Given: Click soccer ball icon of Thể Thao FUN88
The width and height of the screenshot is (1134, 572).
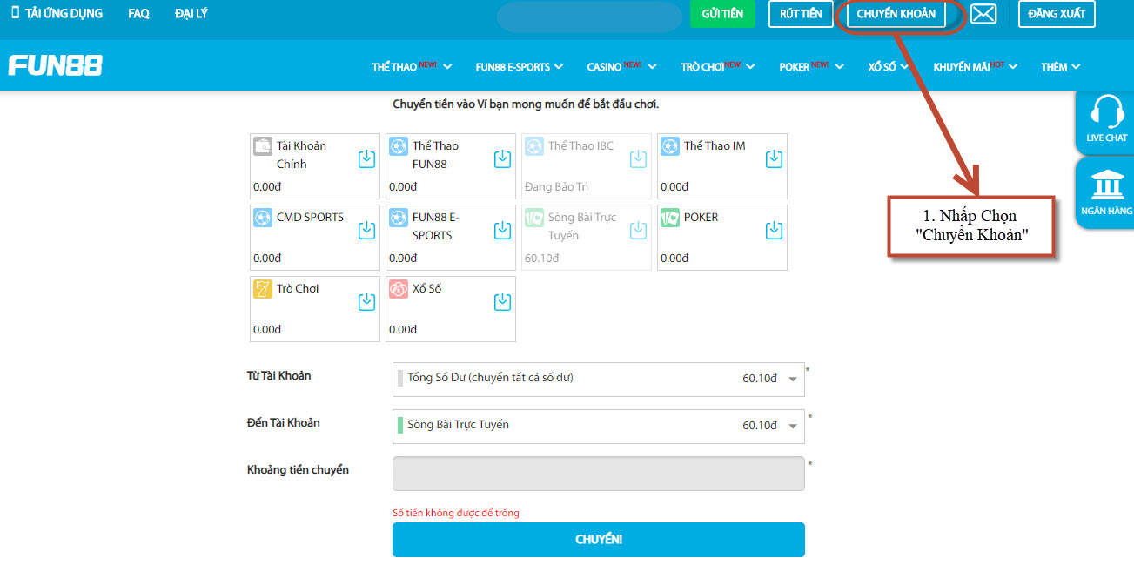Looking at the screenshot, I should tap(399, 146).
